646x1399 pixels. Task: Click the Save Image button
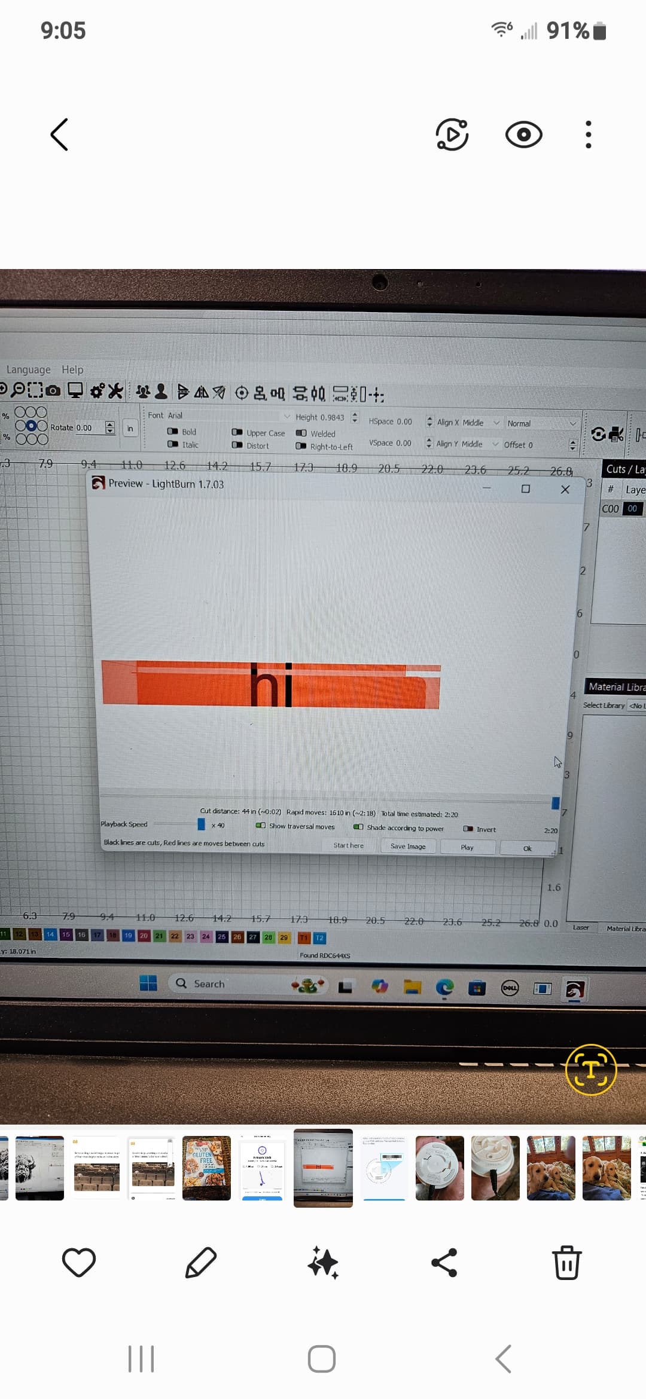pos(408,846)
